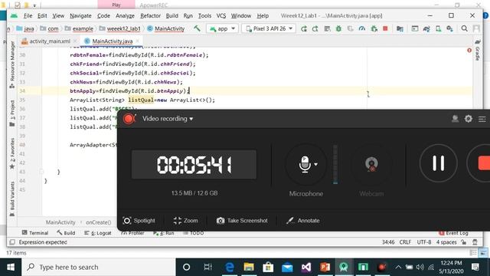Image resolution: width=490 pixels, height=276 pixels.
Task: Click the Run Anything icon in the toolbar
Action: coord(415,29)
